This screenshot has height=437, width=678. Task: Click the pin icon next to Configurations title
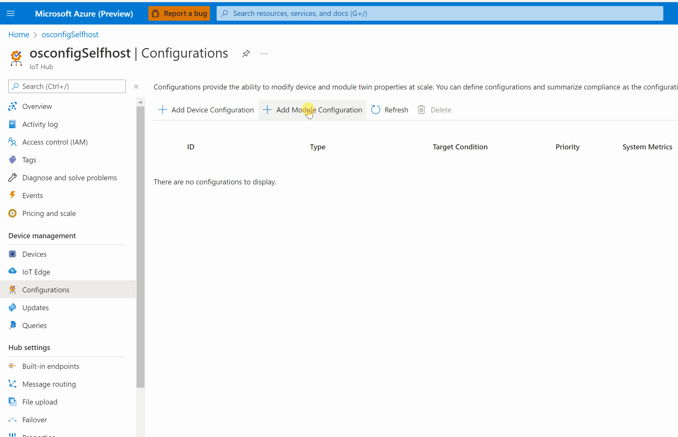pyautogui.click(x=246, y=53)
